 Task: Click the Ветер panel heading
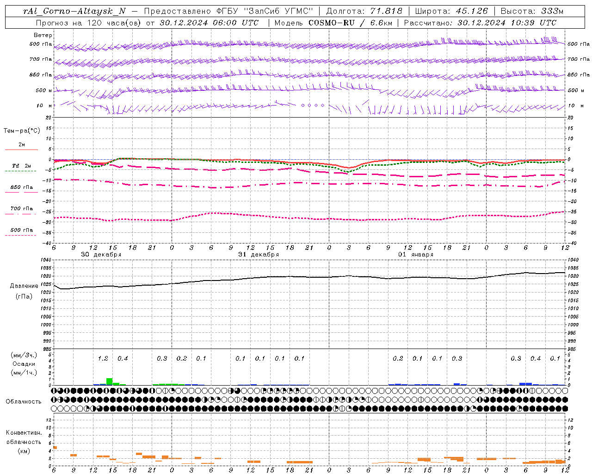click(x=43, y=35)
